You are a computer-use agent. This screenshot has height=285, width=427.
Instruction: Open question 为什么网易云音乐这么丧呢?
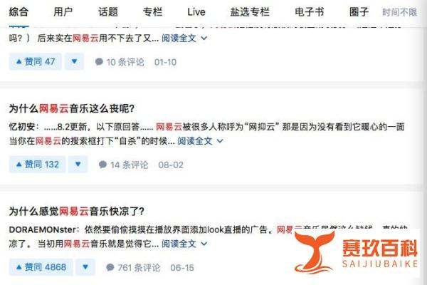(72, 108)
